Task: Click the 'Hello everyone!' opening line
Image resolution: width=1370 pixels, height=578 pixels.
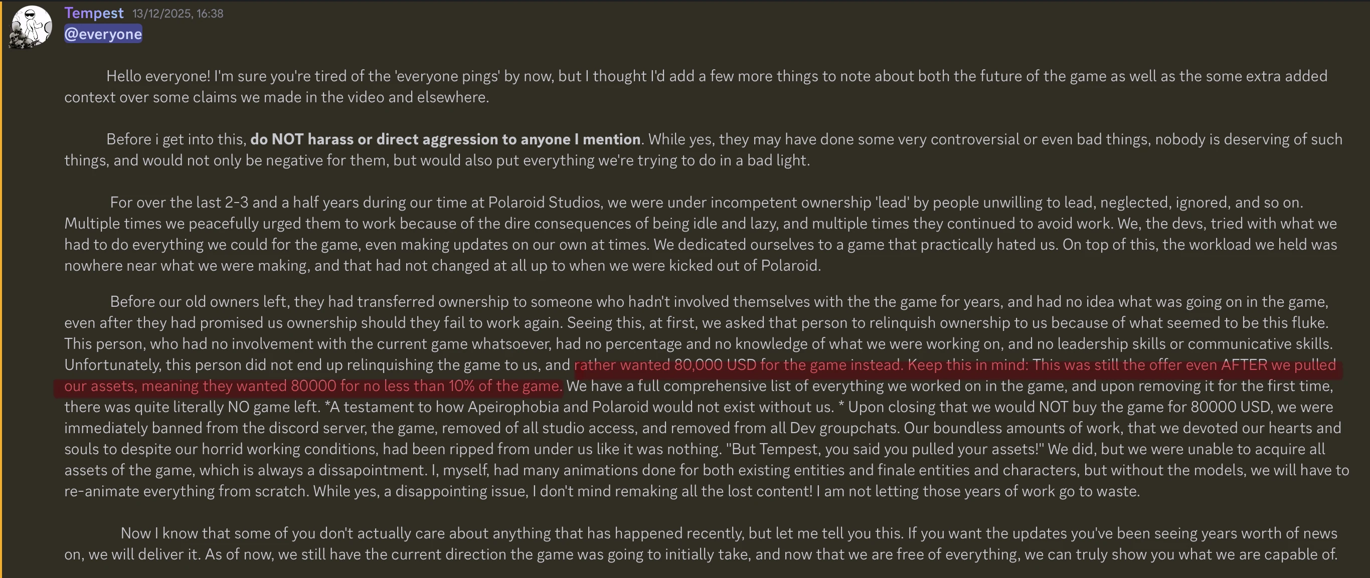Action: click(158, 76)
